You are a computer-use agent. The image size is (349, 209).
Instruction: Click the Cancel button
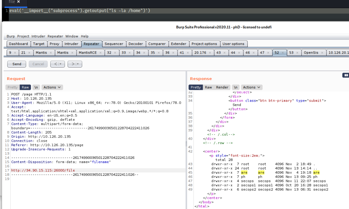point(38,64)
